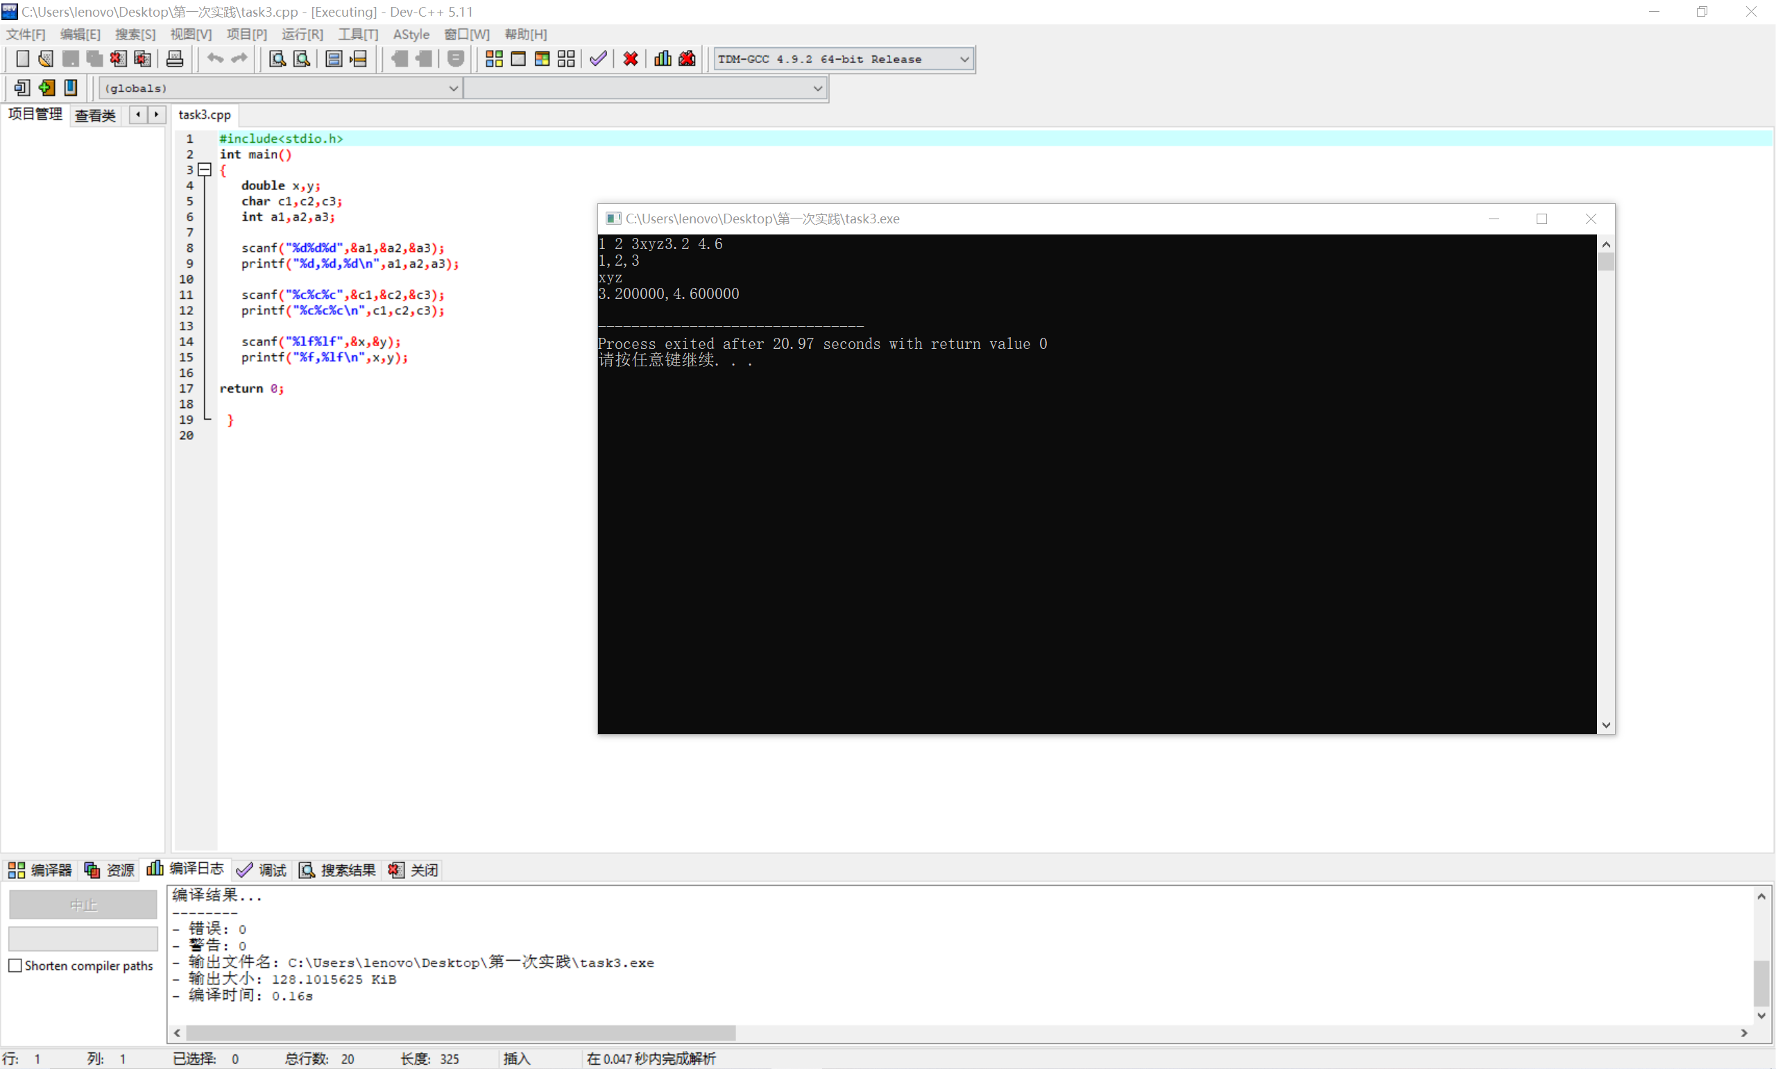Click the console window's scroll down arrow
The width and height of the screenshot is (1776, 1069).
point(1605,726)
